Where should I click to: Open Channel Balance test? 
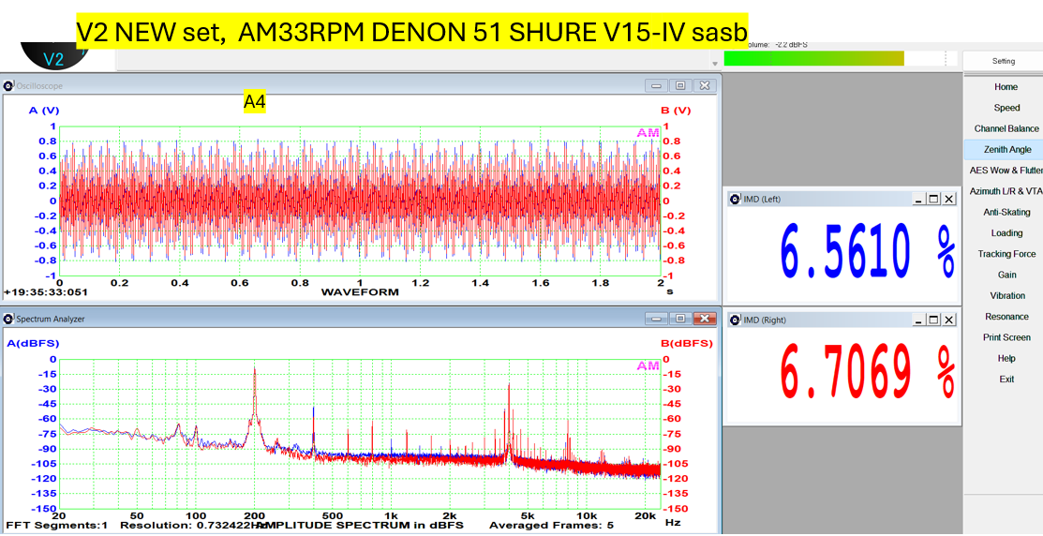point(1006,129)
